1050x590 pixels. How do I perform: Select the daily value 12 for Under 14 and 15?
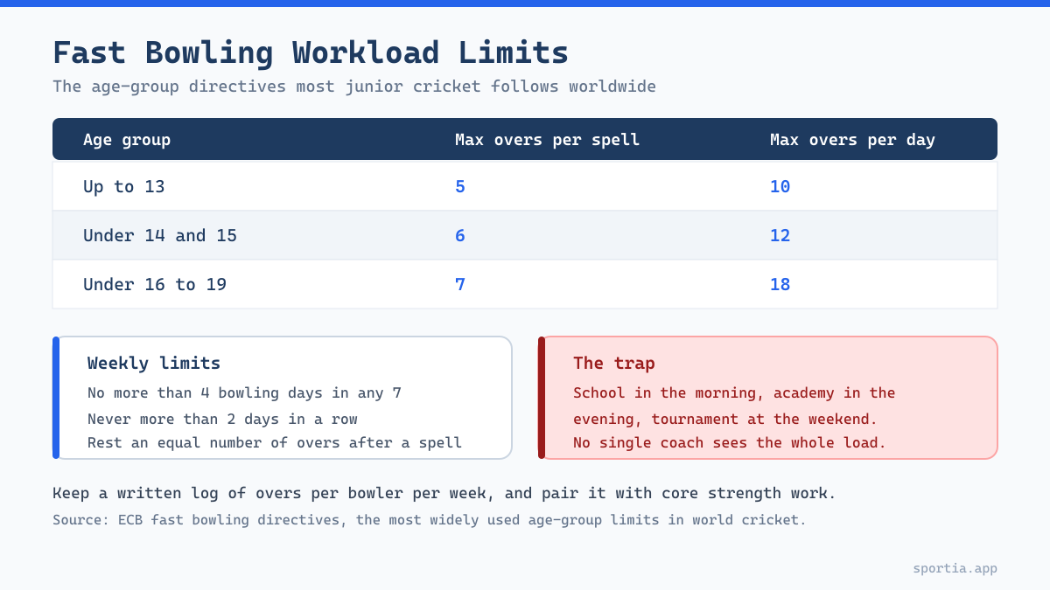pyautogui.click(x=780, y=235)
